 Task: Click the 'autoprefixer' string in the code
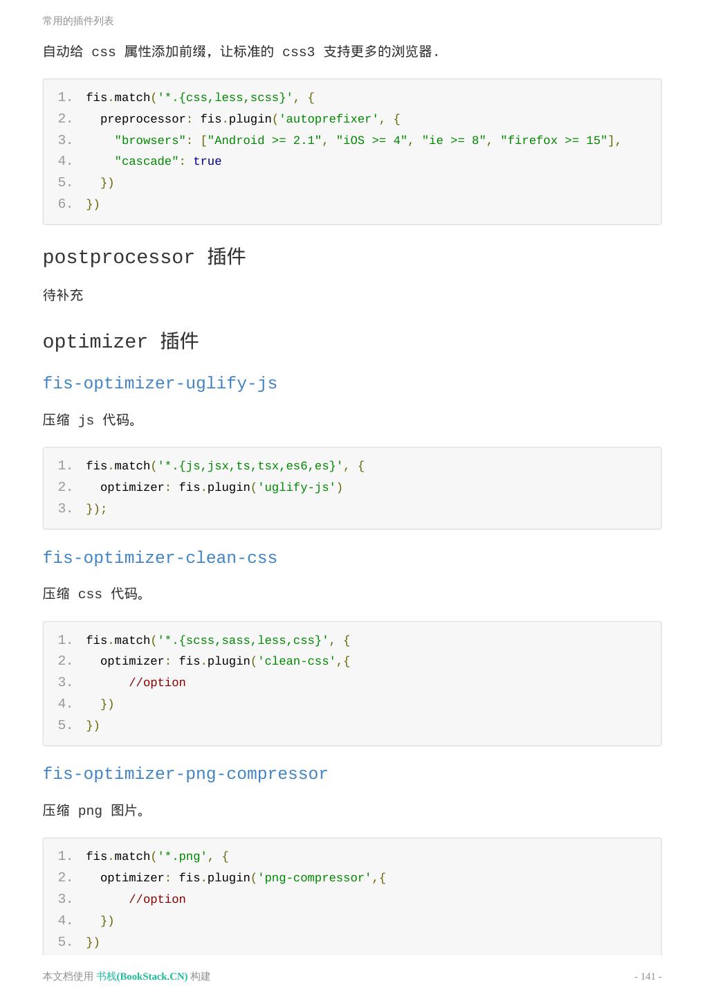coord(329,119)
